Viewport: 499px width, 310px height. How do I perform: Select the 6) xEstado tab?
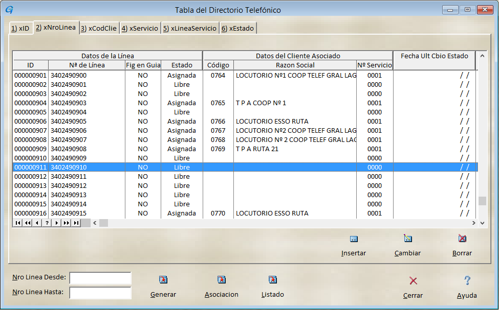click(x=237, y=28)
